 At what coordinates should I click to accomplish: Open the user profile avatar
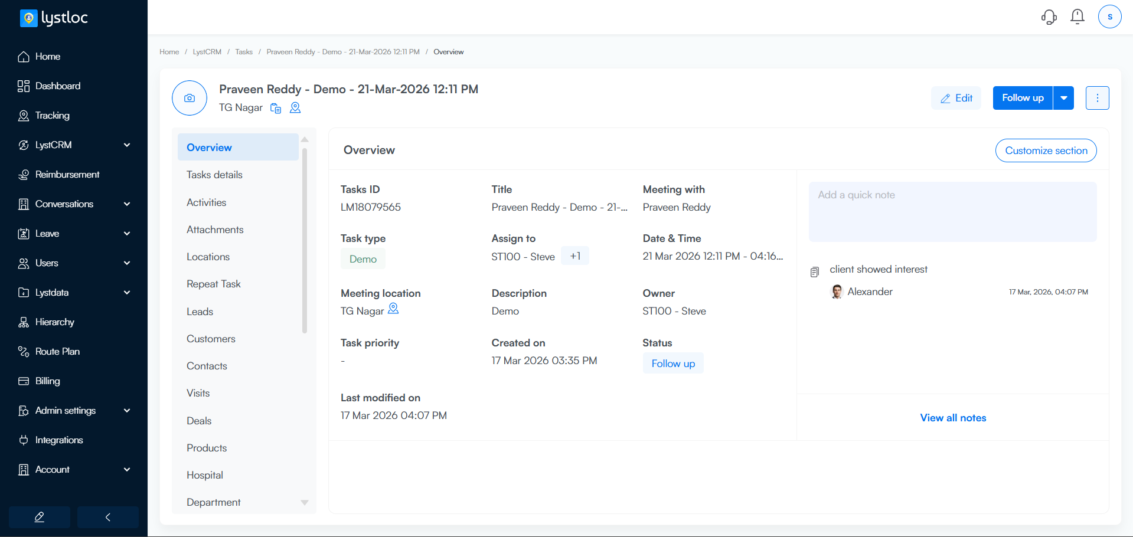[1109, 17]
